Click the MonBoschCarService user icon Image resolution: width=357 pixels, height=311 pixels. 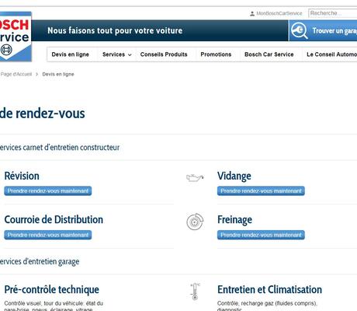pyautogui.click(x=252, y=13)
